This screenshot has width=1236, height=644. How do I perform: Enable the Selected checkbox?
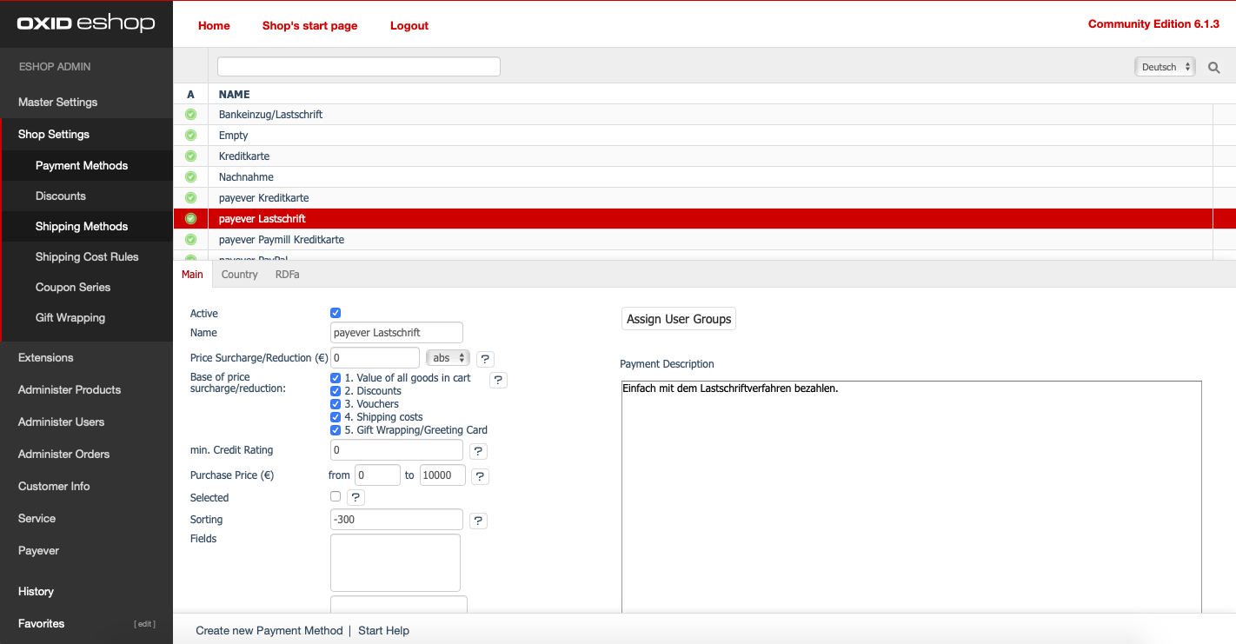pyautogui.click(x=336, y=496)
